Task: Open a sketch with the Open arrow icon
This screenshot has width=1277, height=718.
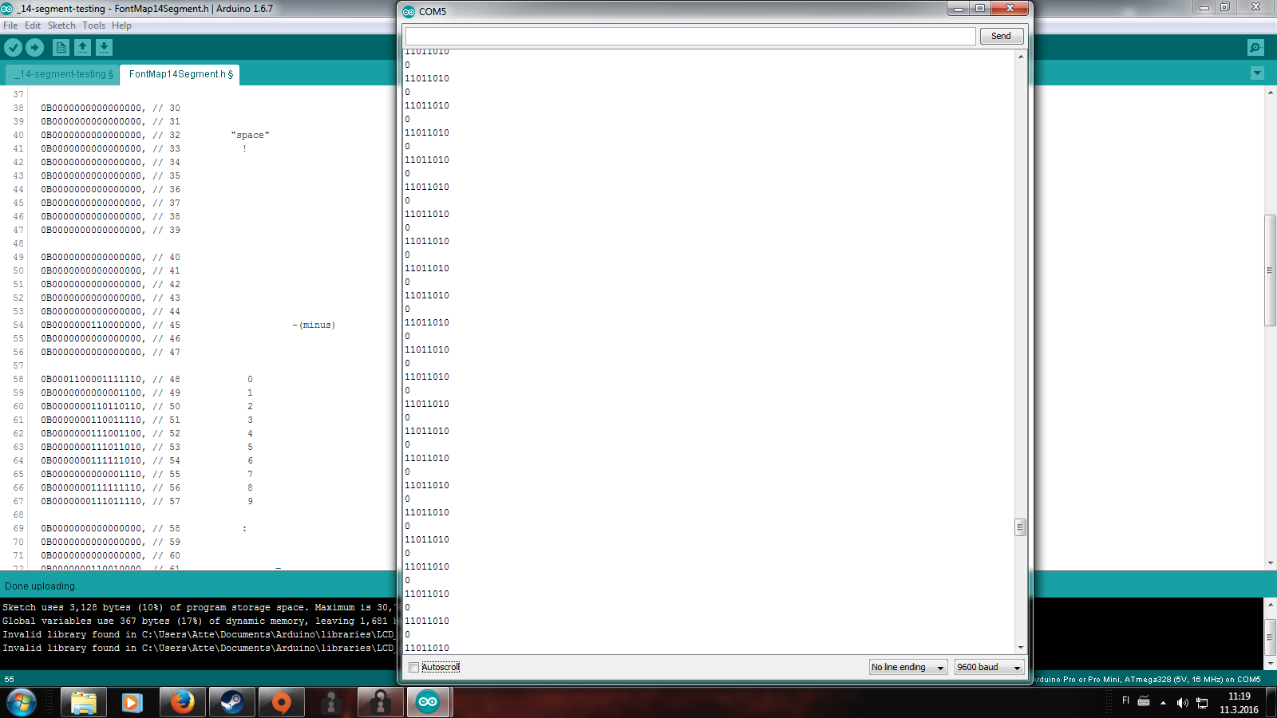Action: click(x=82, y=48)
